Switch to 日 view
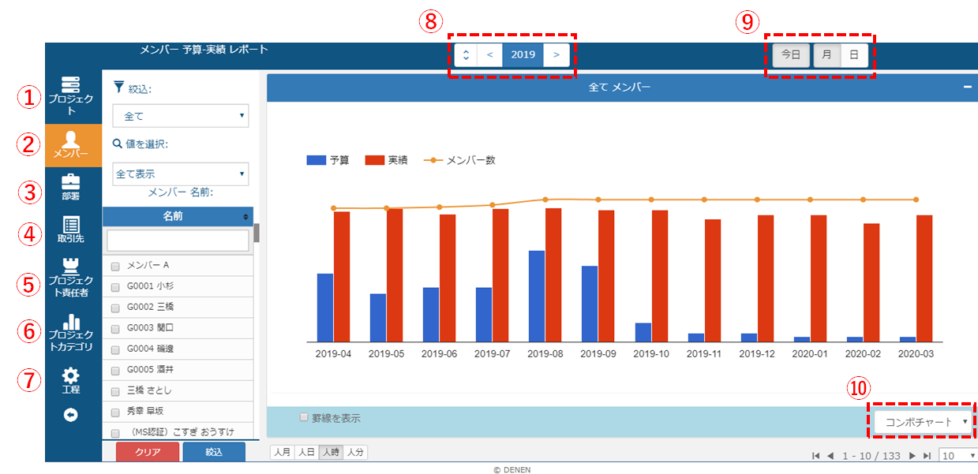This screenshot has width=978, height=474. pos(854,55)
